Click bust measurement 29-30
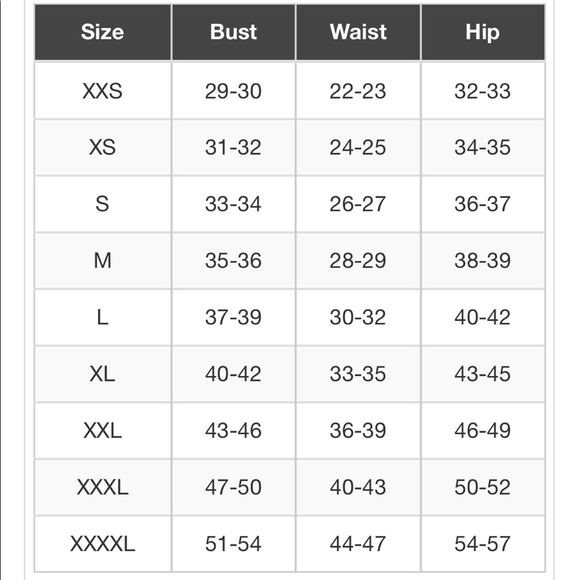 (x=233, y=91)
